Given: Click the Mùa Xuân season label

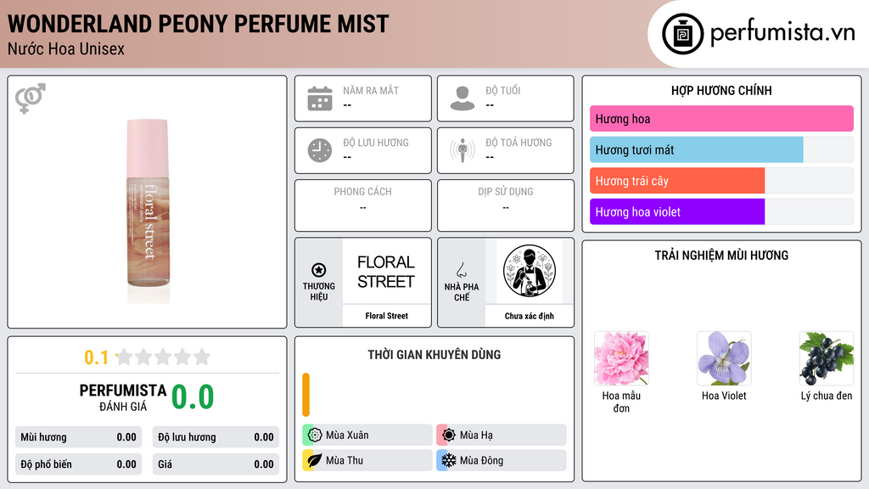Looking at the screenshot, I should (347, 436).
